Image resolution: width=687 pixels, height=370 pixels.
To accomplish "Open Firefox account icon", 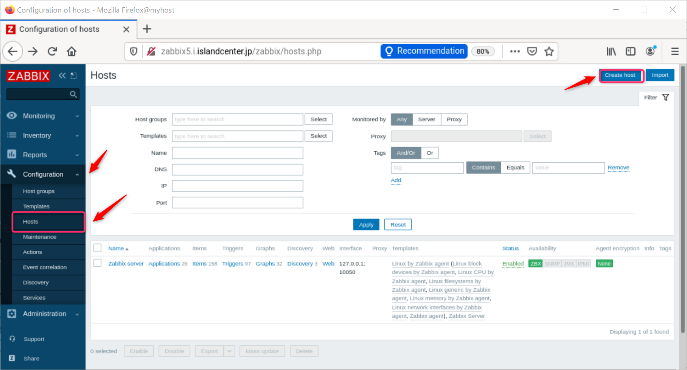I will (x=651, y=51).
